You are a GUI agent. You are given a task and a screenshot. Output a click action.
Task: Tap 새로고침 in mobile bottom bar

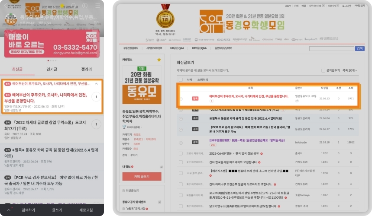(x=86, y=210)
